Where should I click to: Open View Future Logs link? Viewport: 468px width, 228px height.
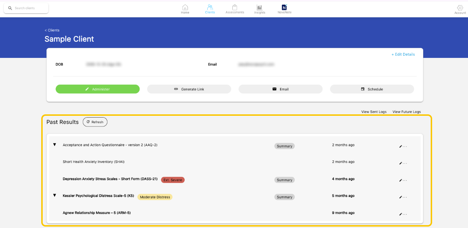[x=407, y=112]
